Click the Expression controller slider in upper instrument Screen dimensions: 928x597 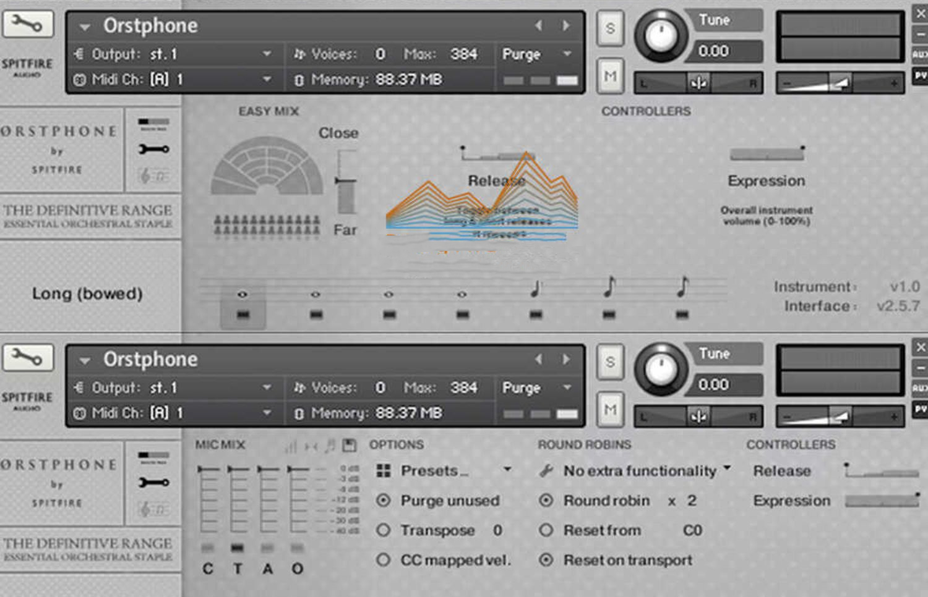pos(767,153)
